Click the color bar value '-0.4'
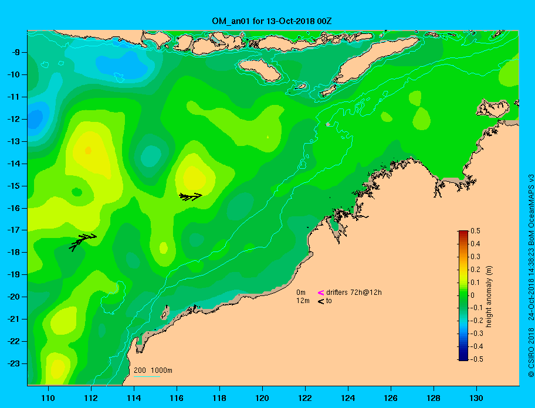Screen dimensions: 535x408 477,346
